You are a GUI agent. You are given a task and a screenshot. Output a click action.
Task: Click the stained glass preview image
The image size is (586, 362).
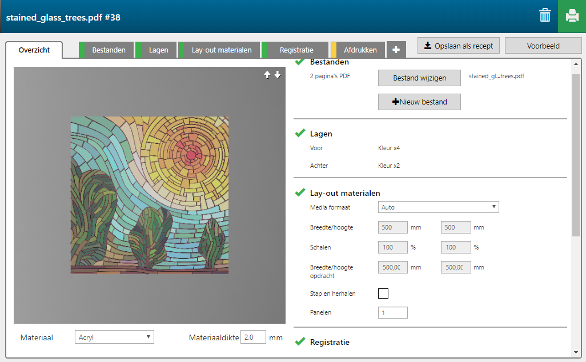pyautogui.click(x=150, y=195)
